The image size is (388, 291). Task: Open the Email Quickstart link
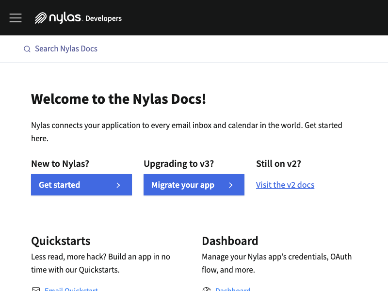tap(71, 289)
